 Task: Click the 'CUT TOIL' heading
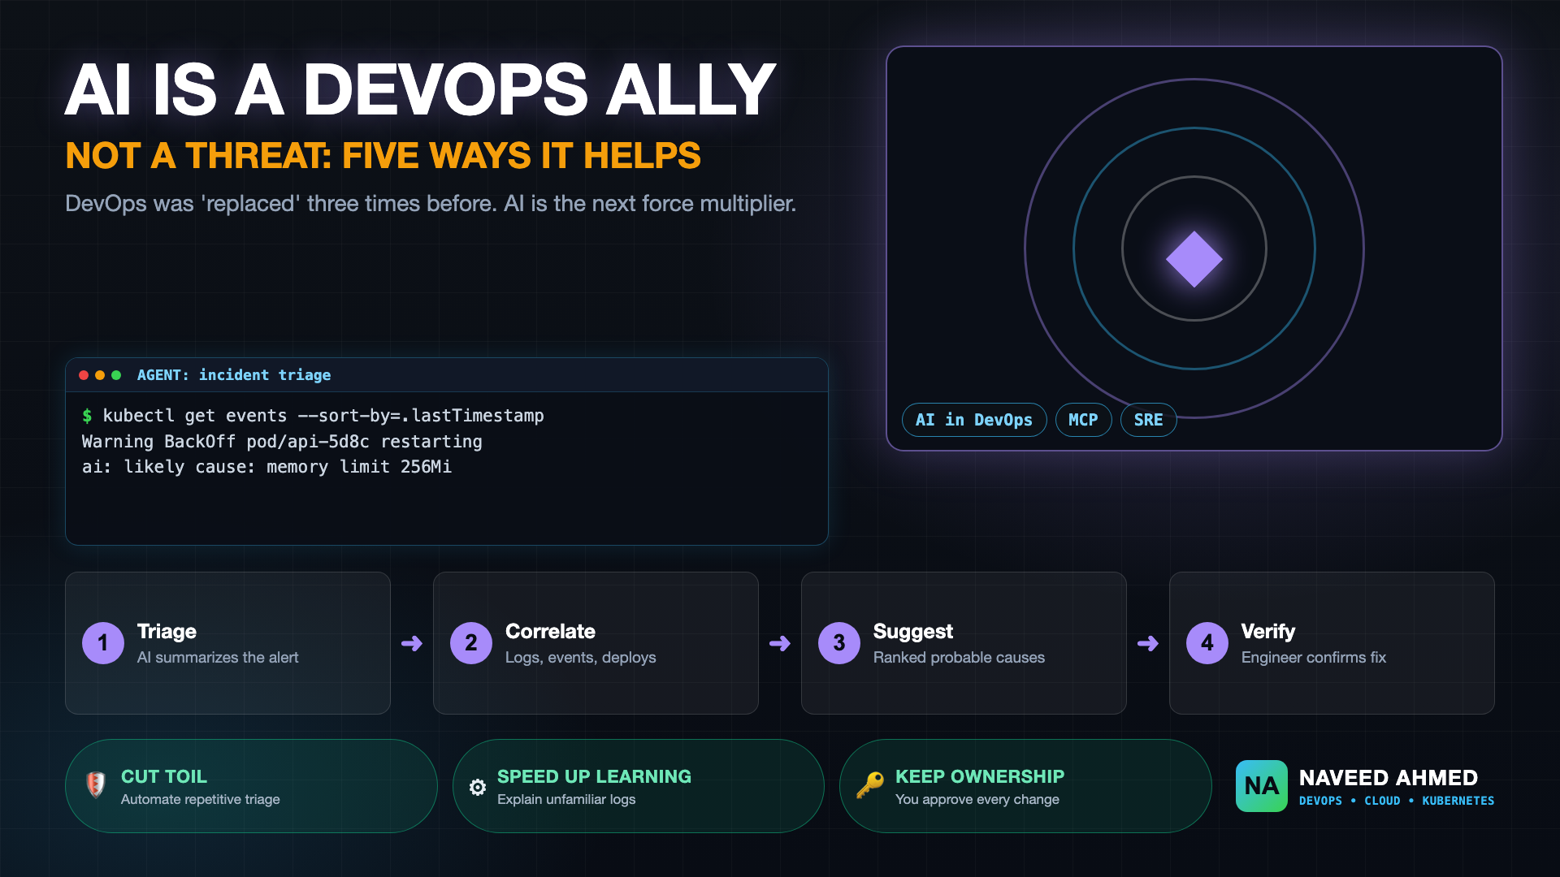coord(164,777)
